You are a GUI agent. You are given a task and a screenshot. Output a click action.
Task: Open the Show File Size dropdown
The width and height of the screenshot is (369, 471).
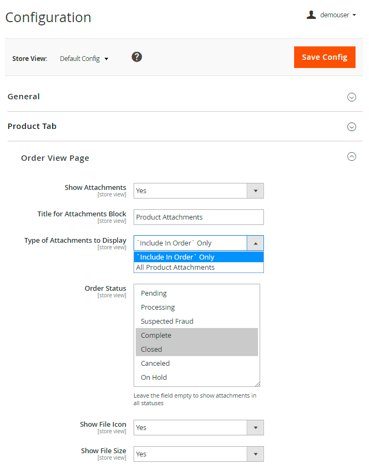[198, 454]
